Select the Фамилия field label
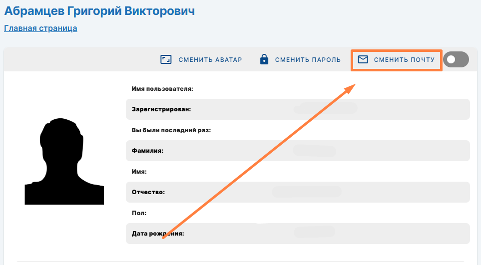 [x=148, y=151]
